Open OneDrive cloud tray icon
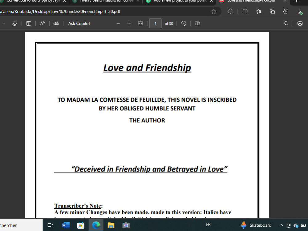The image size is (308, 231). tap(296, 225)
